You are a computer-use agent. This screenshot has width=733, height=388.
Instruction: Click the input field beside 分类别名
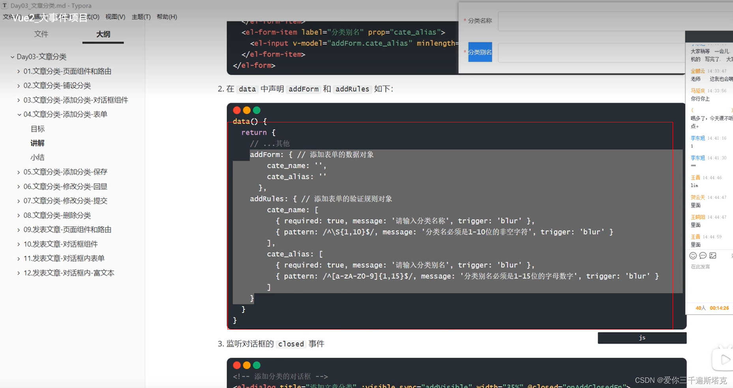coord(591,52)
